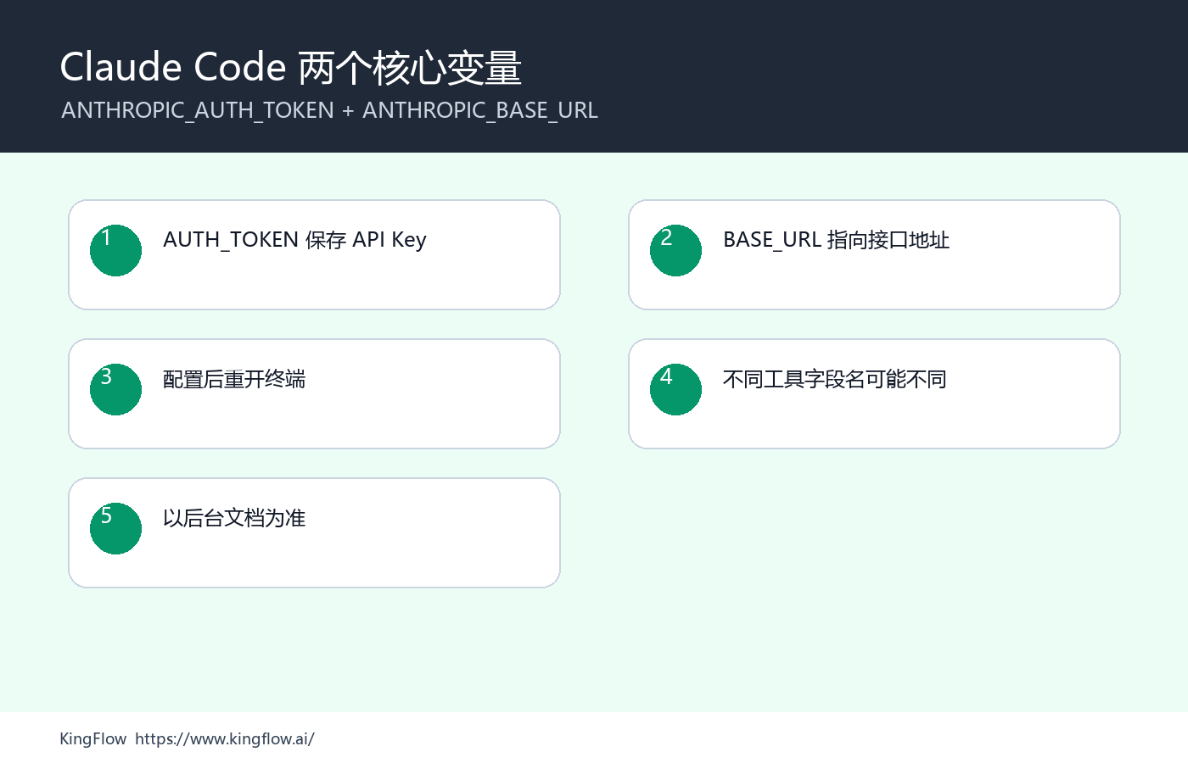Image resolution: width=1188 pixels, height=763 pixels.
Task: Open the https://www.kingflow.ai/ link
Action: (225, 738)
